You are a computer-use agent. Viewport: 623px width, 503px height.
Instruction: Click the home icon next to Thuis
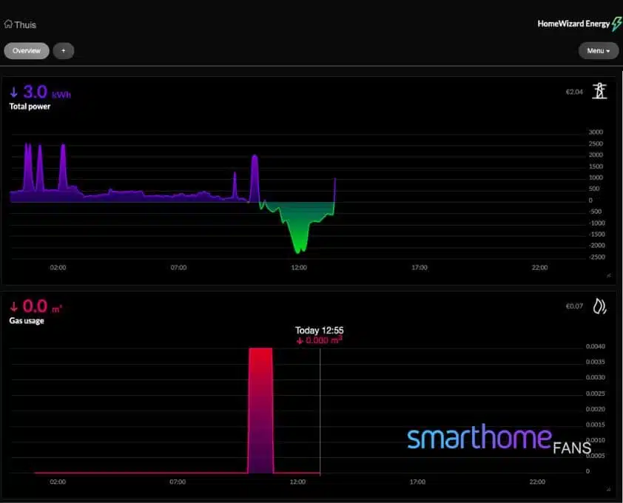tap(8, 24)
